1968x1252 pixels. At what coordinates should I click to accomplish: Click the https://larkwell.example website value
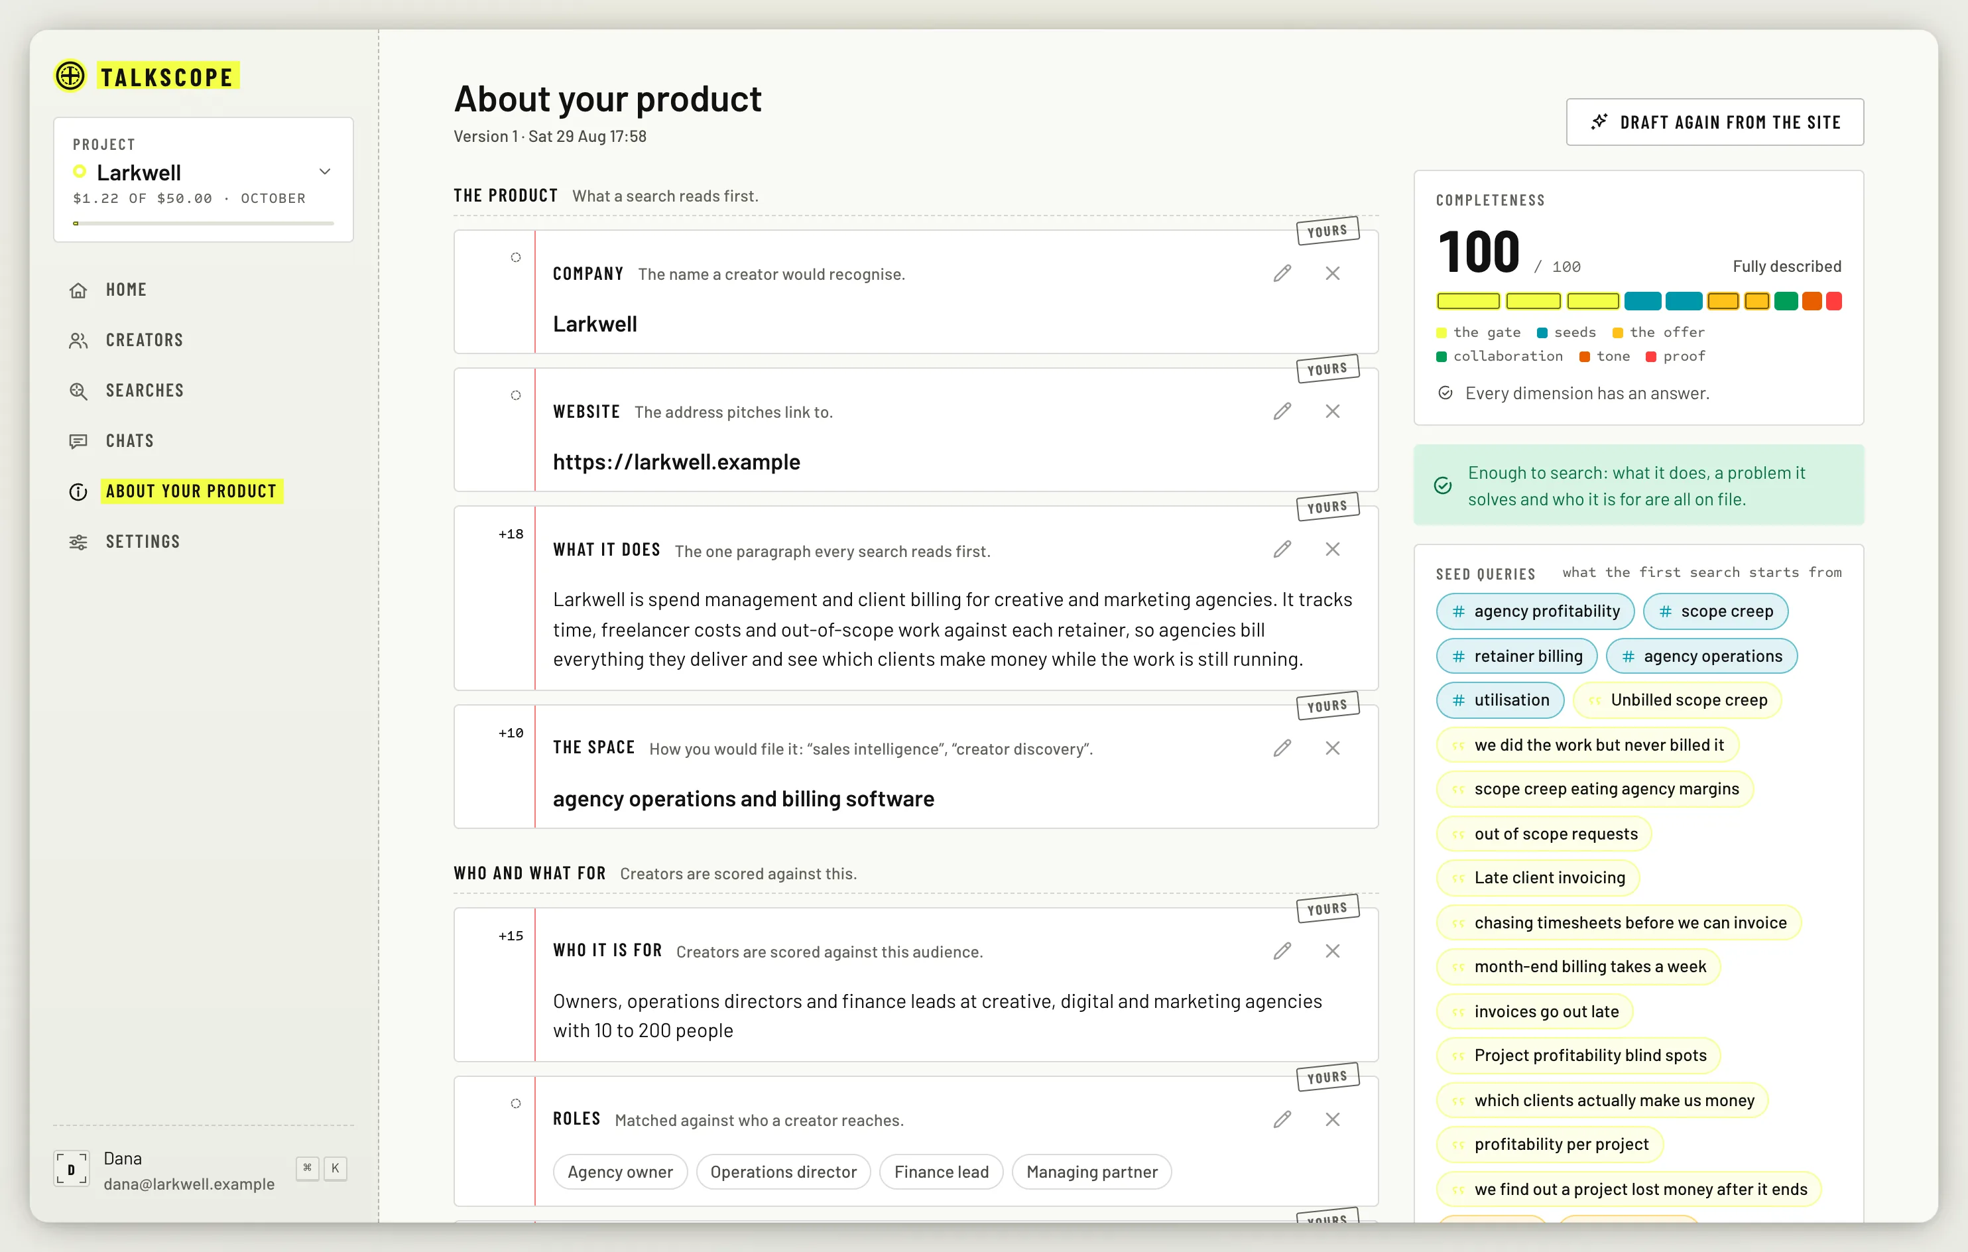tap(676, 463)
